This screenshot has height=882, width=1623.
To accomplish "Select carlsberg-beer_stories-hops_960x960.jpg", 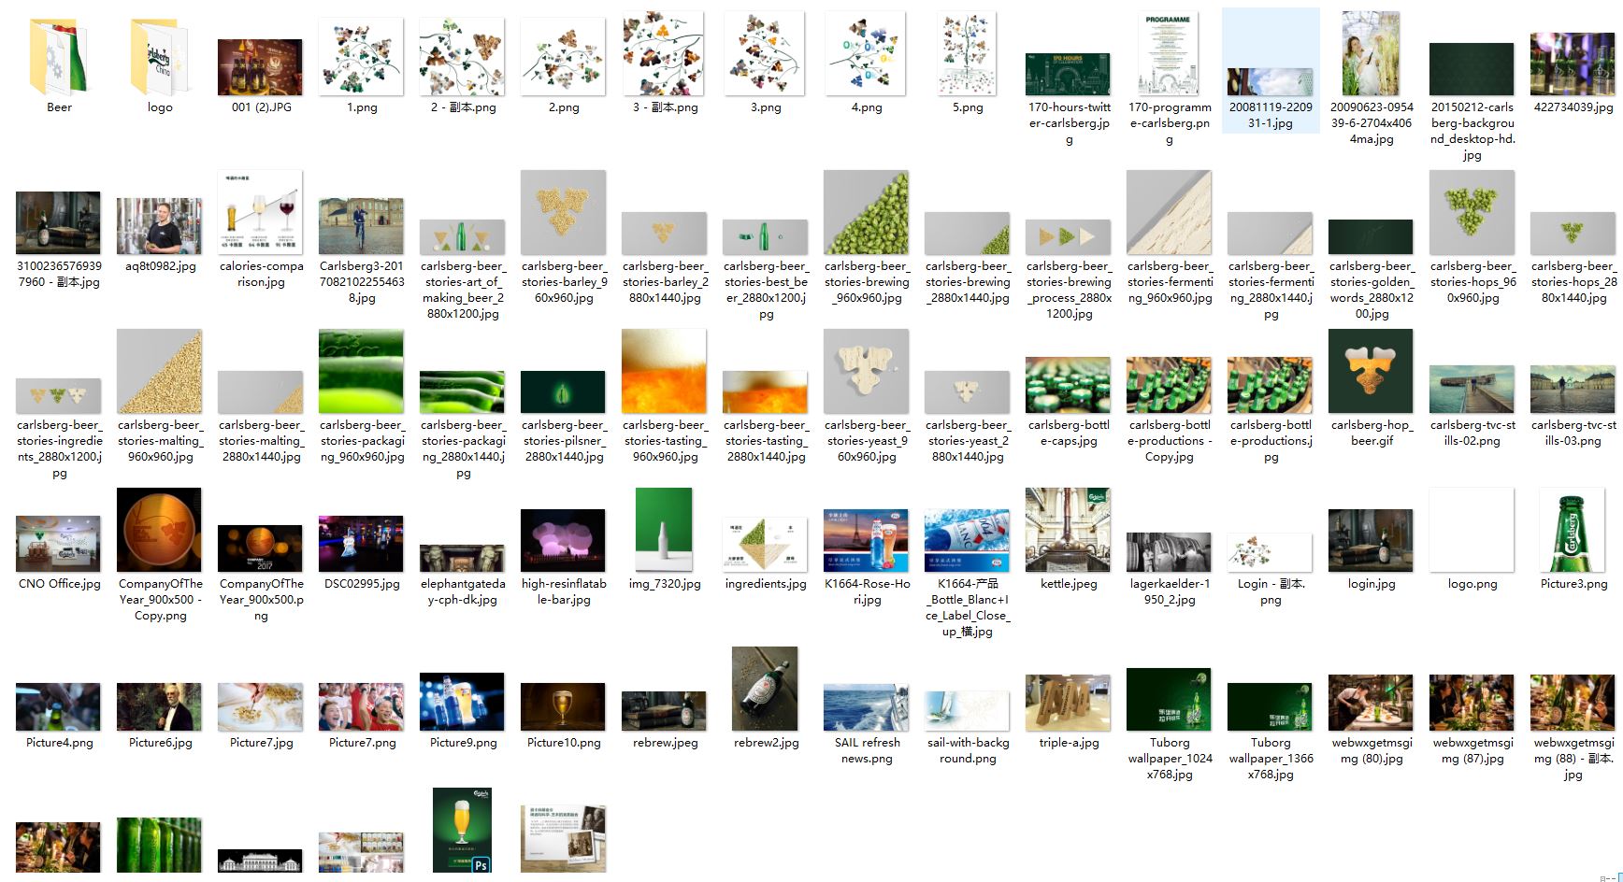I will click(1472, 212).
